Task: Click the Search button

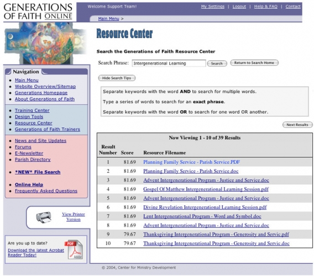Action: pyautogui.click(x=217, y=63)
